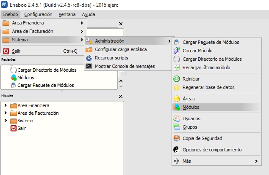The image size is (269, 175).
Task: Click the Sistema folder icon in Eneboo menu
Action: 6,40
